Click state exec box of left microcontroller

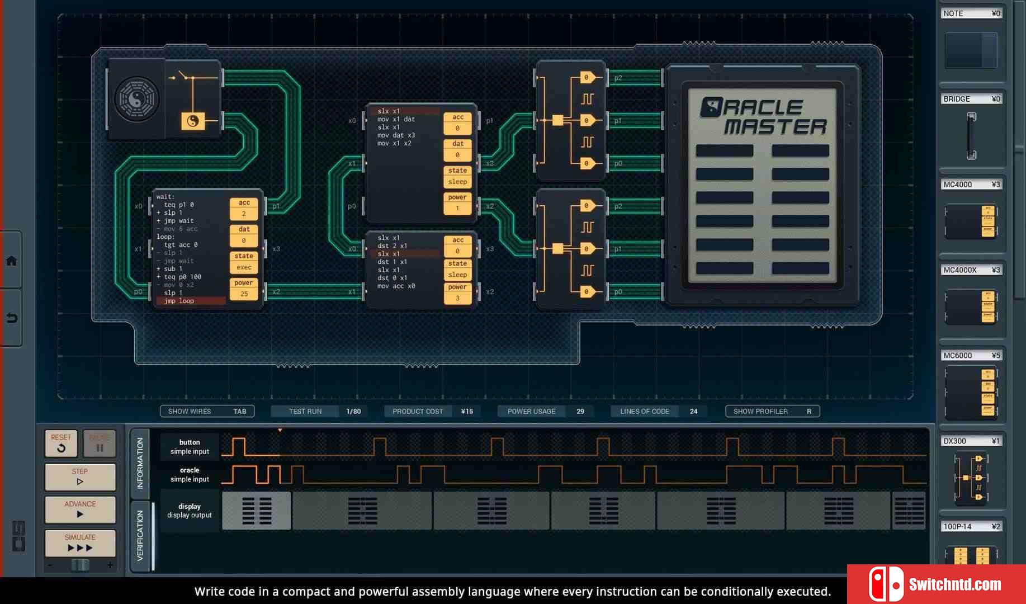(x=244, y=262)
